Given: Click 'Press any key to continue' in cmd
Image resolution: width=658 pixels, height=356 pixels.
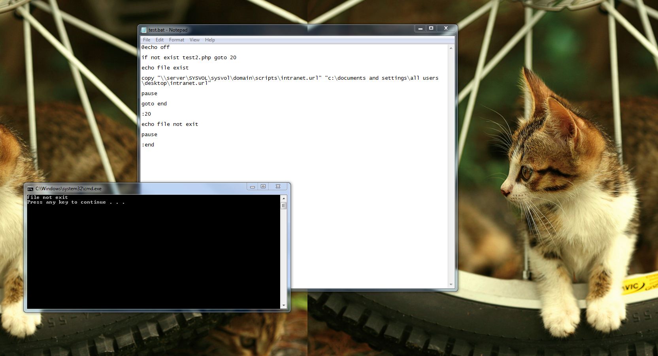Looking at the screenshot, I should 76,202.
